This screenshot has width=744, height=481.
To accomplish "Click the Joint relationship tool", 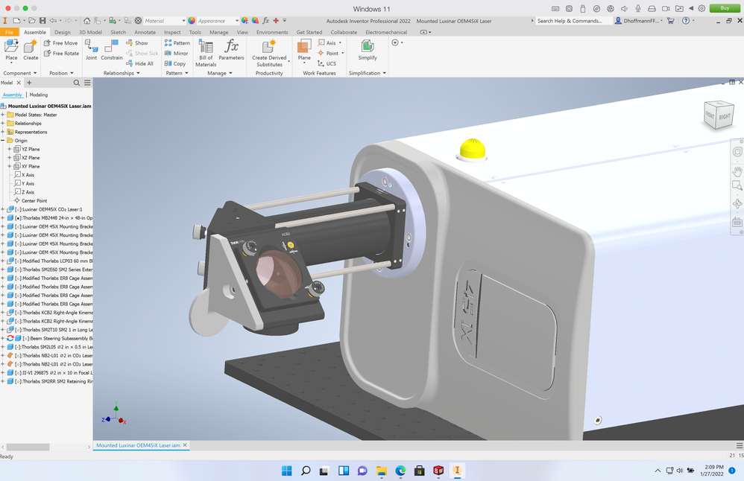I will click(91, 50).
